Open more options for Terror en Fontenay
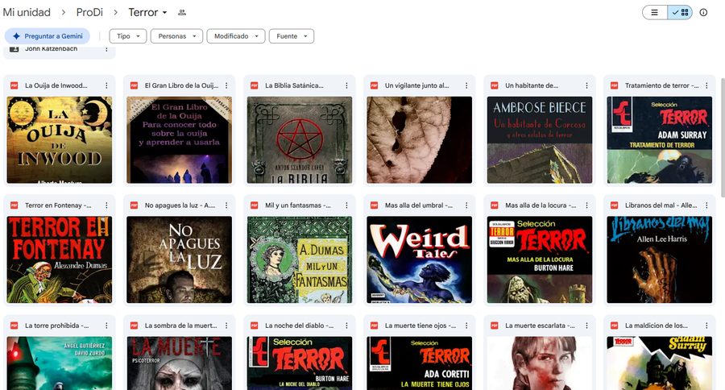The width and height of the screenshot is (725, 390). pos(106,205)
